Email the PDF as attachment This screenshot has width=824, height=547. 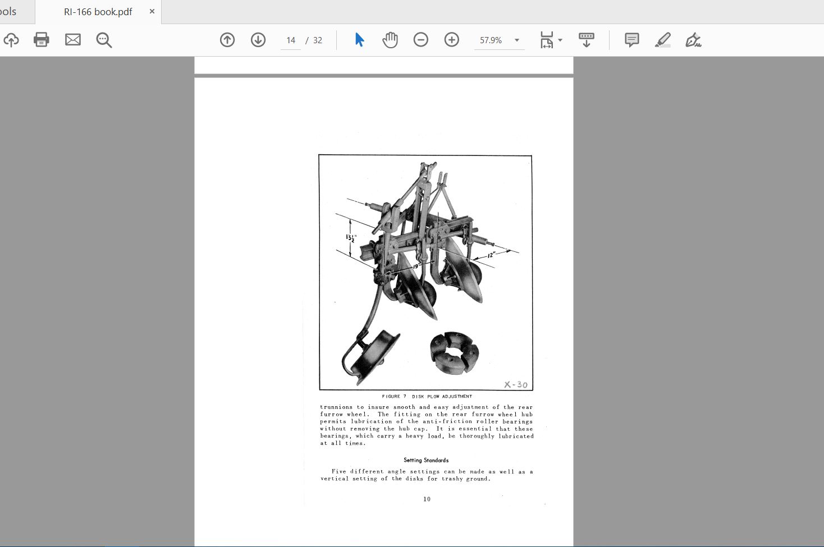point(72,40)
